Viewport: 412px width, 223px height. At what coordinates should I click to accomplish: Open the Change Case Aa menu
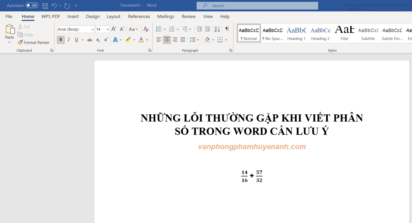tap(133, 29)
